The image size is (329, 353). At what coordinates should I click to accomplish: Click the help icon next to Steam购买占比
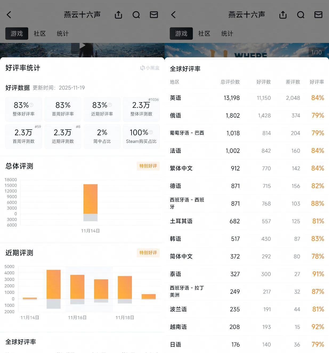click(151, 132)
